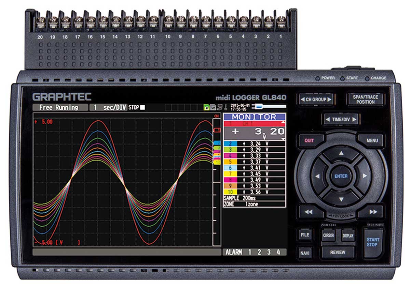Click the green status icon on screen
This screenshot has height=288, width=410.
click(206, 107)
